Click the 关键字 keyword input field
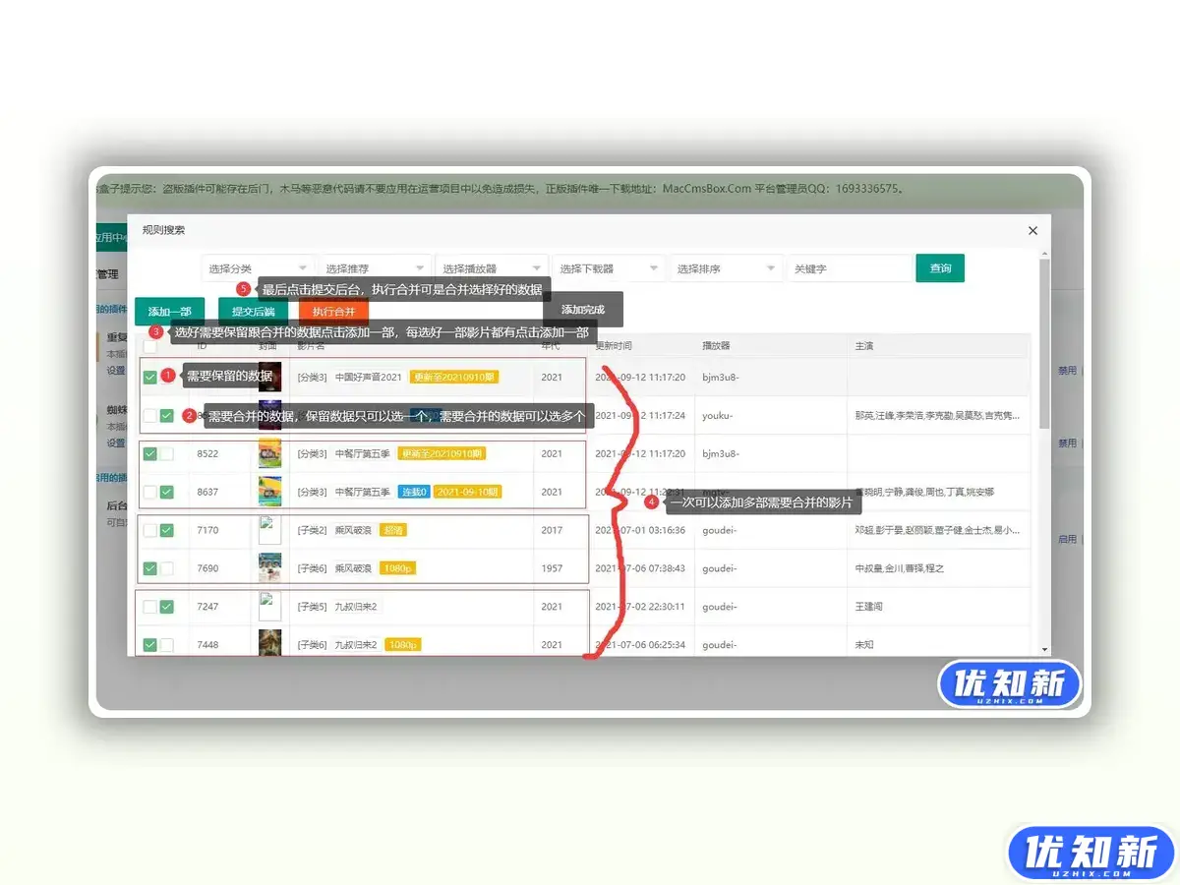 [850, 267]
